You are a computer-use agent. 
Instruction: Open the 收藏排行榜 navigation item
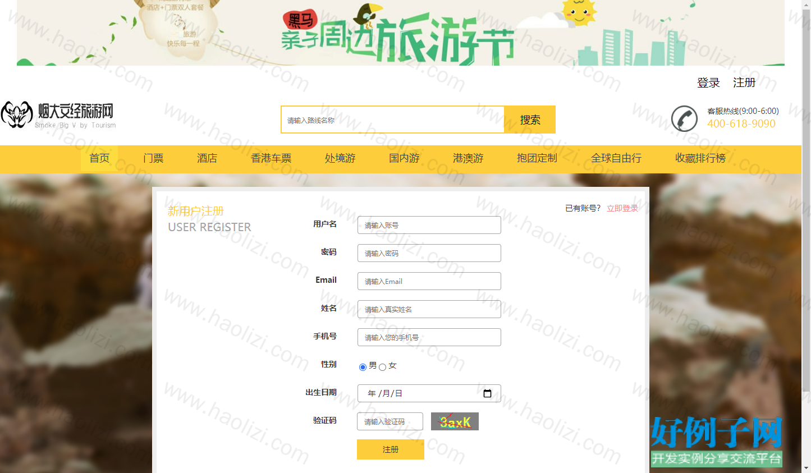[x=700, y=158]
